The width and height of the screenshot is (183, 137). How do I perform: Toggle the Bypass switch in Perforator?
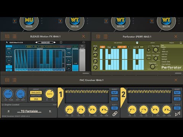click(149, 59)
